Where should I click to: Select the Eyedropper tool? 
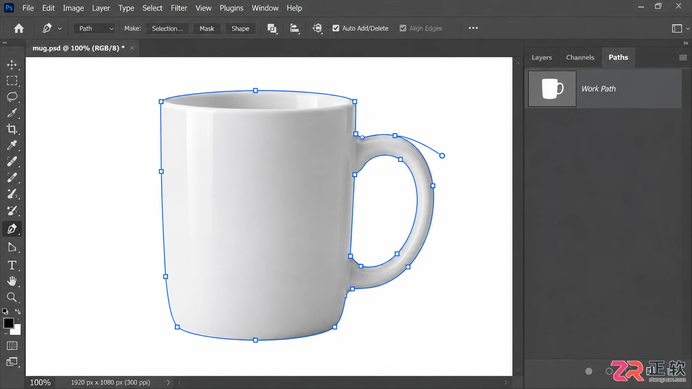tap(12, 145)
